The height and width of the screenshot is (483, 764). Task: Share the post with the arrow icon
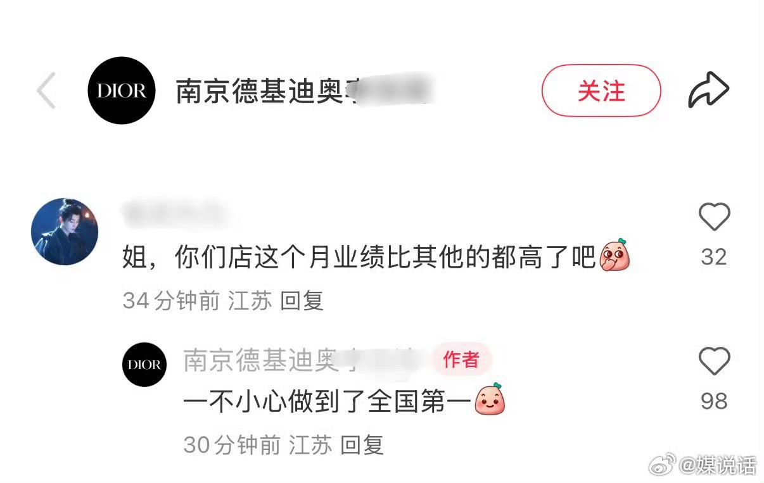click(709, 91)
